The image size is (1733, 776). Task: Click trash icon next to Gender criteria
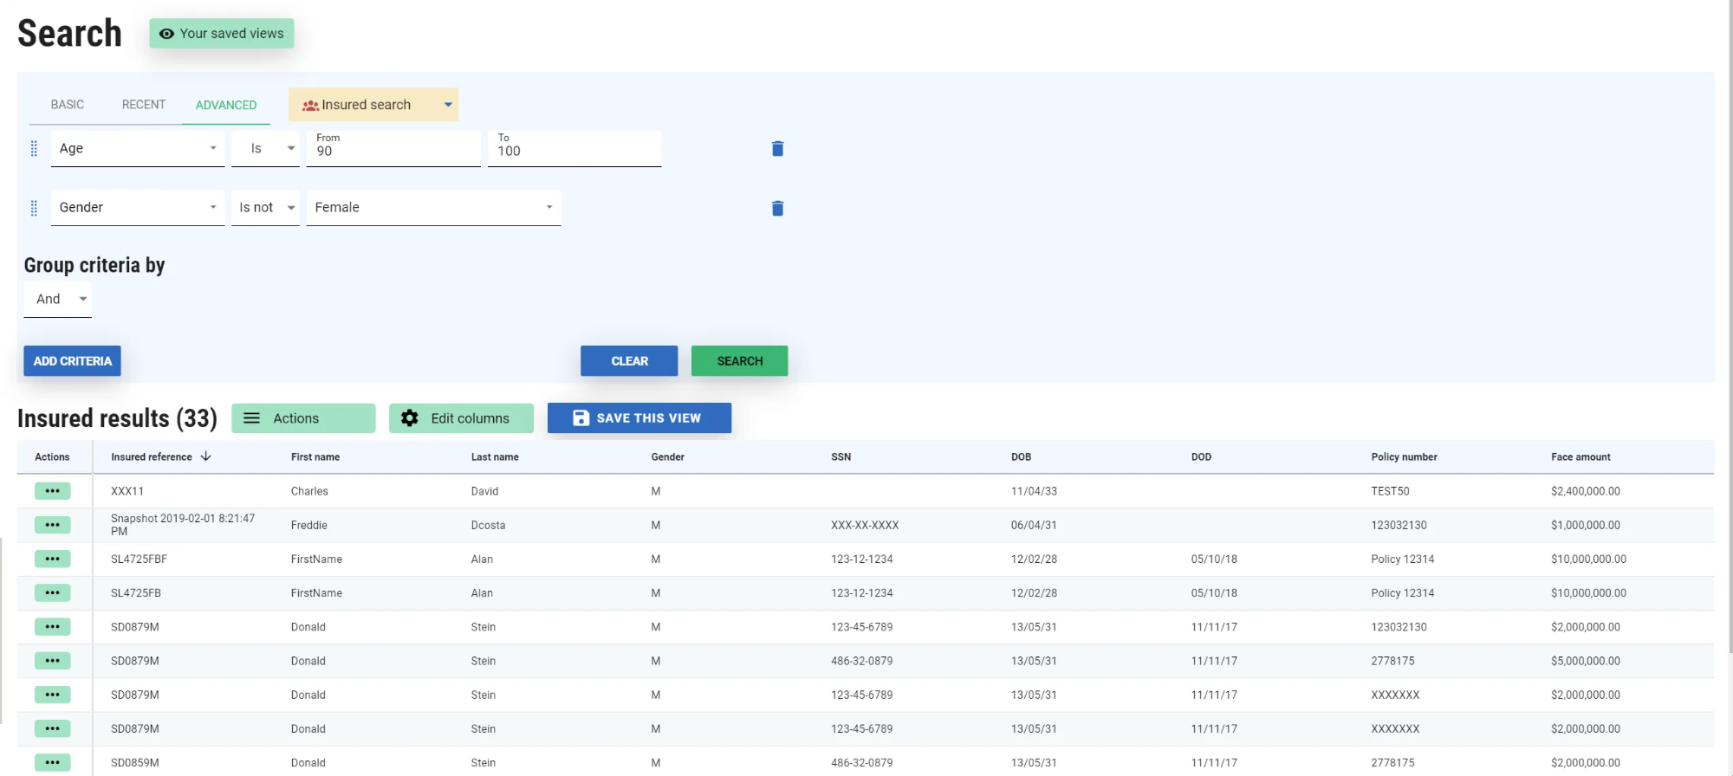(x=777, y=208)
